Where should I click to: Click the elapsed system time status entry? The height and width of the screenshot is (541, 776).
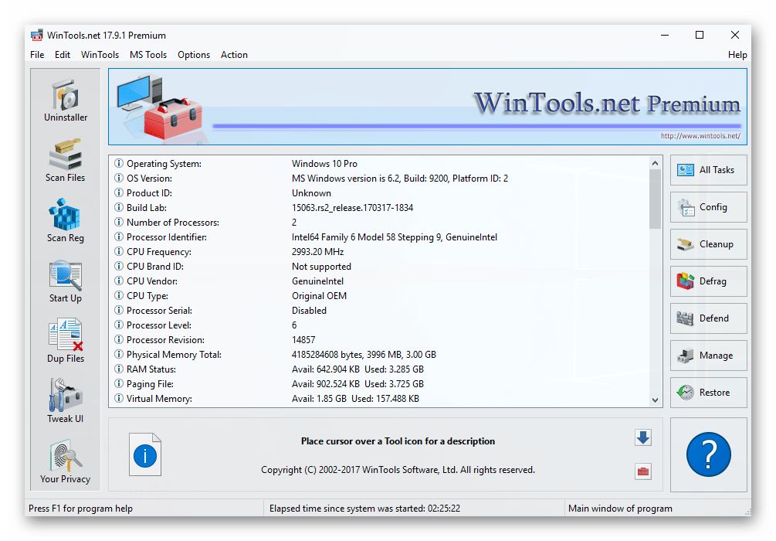pyautogui.click(x=364, y=509)
